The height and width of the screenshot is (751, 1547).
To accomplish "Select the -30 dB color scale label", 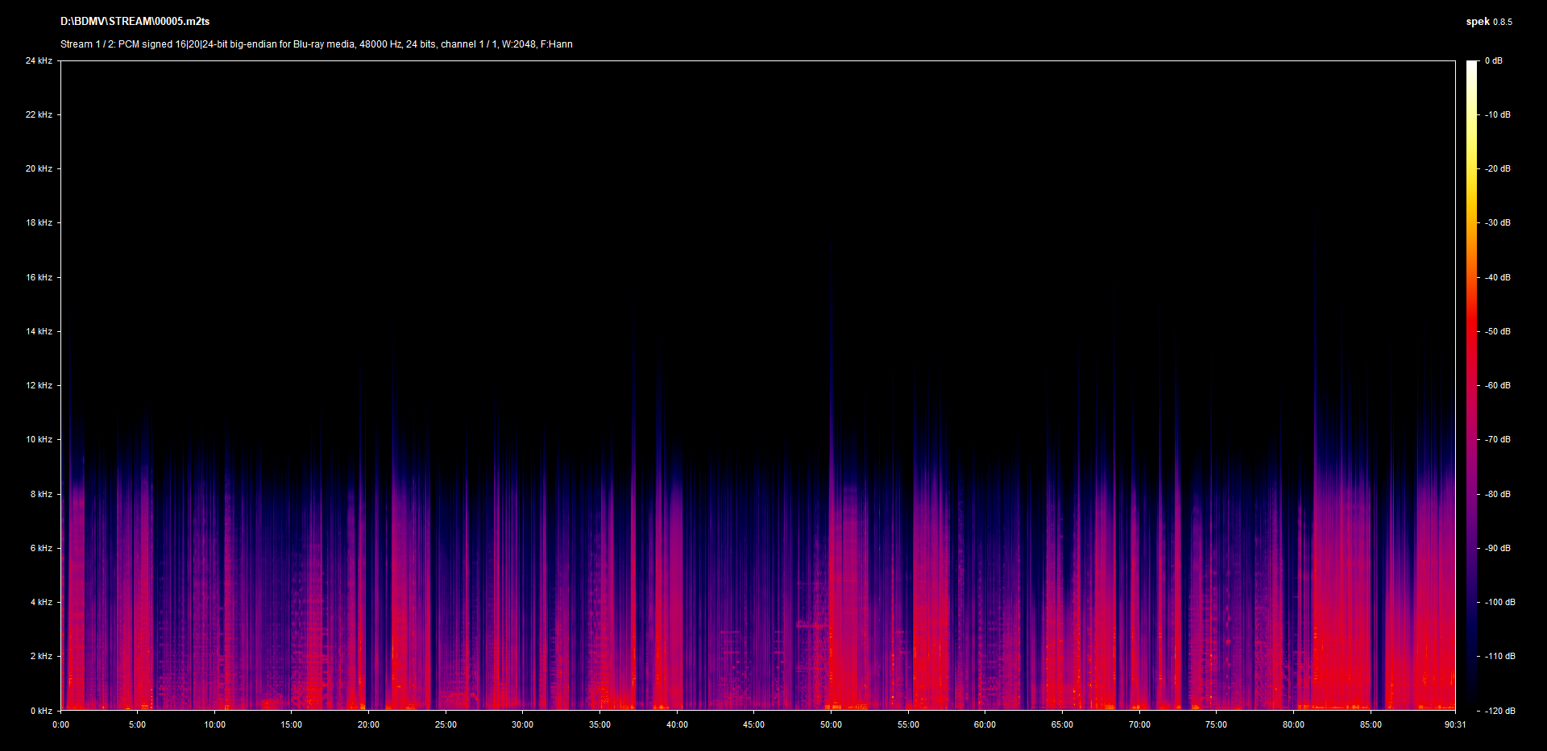I will (x=1498, y=222).
